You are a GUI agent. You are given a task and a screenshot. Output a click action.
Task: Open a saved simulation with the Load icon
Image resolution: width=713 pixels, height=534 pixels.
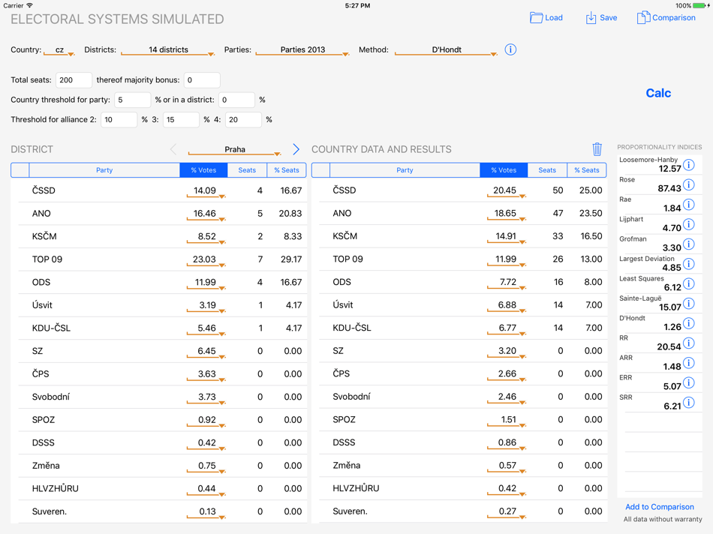(x=546, y=16)
